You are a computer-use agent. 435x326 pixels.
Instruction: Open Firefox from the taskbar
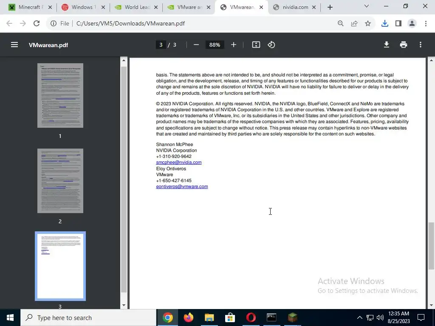click(x=188, y=318)
